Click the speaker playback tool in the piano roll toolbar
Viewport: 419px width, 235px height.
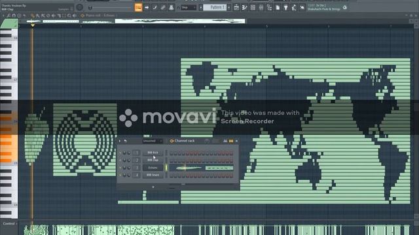[74, 16]
